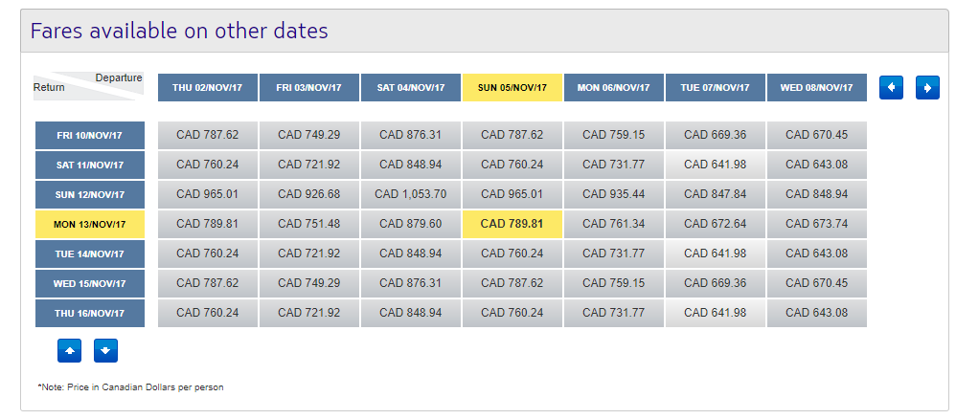Pick CAD 965.01 fare under THU 02/NOV

point(208,195)
